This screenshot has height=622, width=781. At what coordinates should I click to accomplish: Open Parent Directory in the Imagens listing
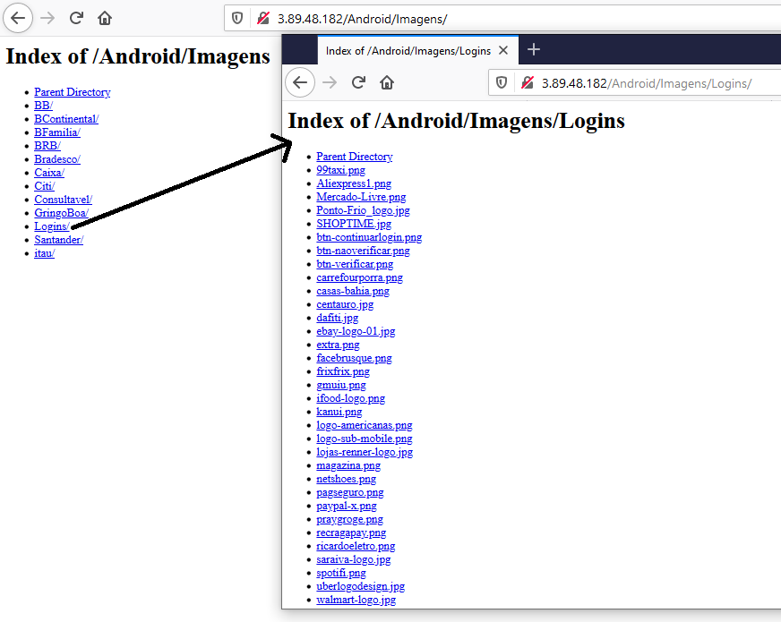[73, 92]
